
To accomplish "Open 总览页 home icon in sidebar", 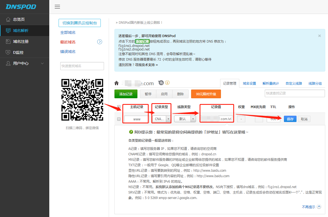I will point(8,19).
